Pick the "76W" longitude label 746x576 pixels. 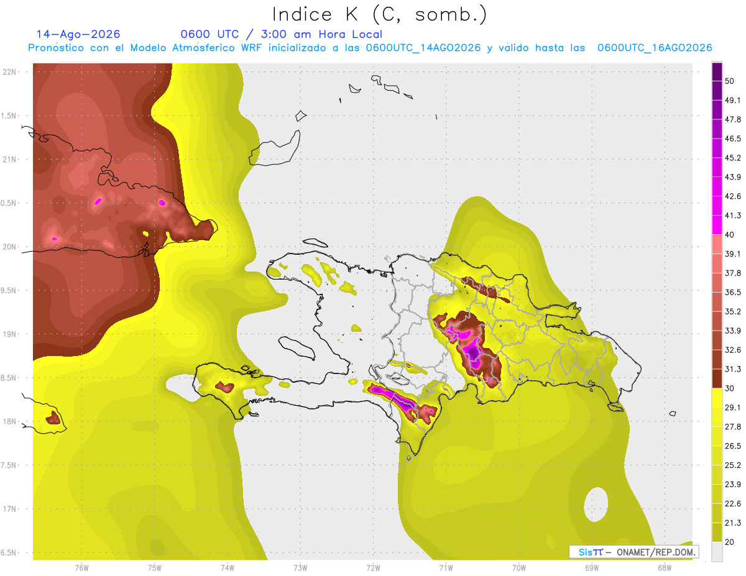81,567
